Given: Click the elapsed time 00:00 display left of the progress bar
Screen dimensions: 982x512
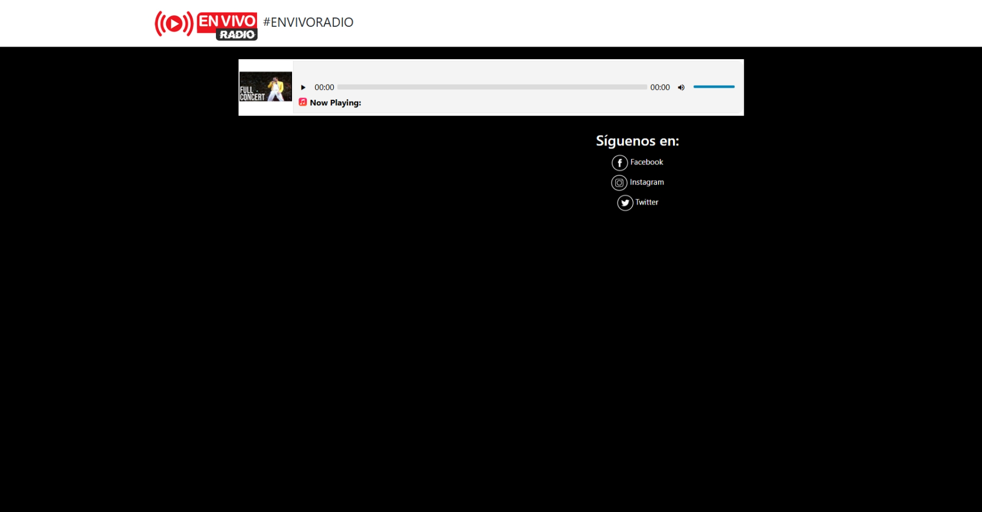Looking at the screenshot, I should click(324, 87).
